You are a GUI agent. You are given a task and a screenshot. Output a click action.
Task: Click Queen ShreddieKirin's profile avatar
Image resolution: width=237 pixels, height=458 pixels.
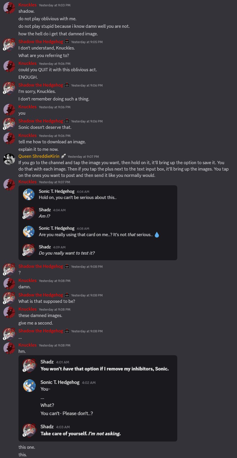pyautogui.click(x=9, y=159)
